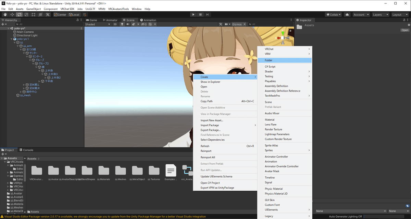Switch to the Game tab
Image resolution: width=411 pixels, height=219 pixels.
pos(91,20)
